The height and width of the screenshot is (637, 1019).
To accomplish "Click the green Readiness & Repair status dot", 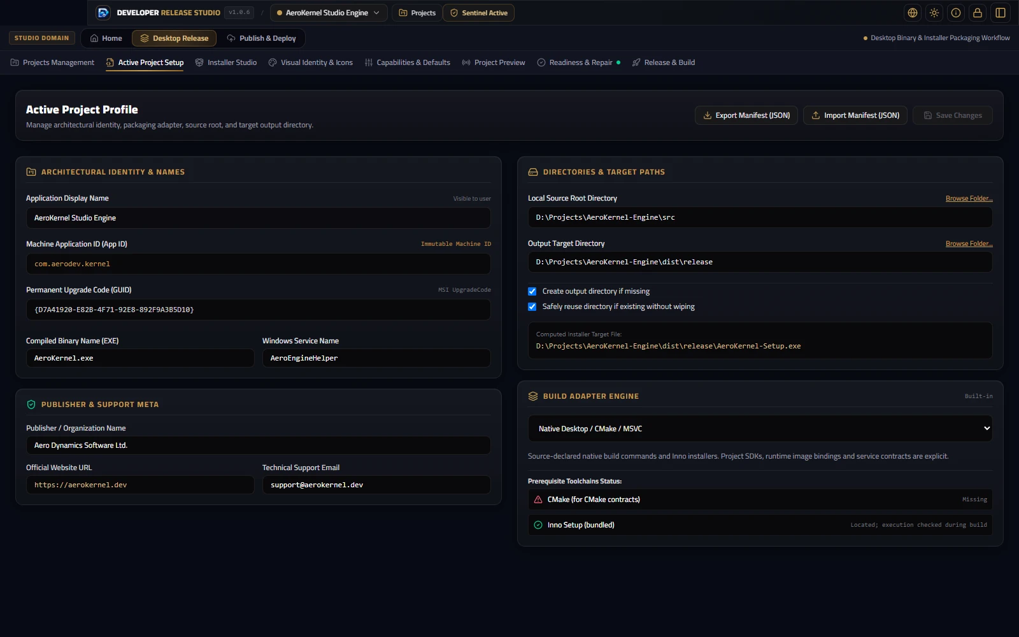I will [618, 62].
